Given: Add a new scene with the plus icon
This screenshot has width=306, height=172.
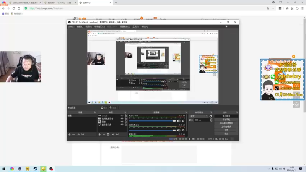Looking at the screenshot, I should 69,135.
